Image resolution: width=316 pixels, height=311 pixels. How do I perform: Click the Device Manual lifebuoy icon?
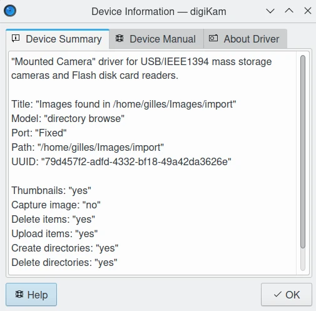120,38
